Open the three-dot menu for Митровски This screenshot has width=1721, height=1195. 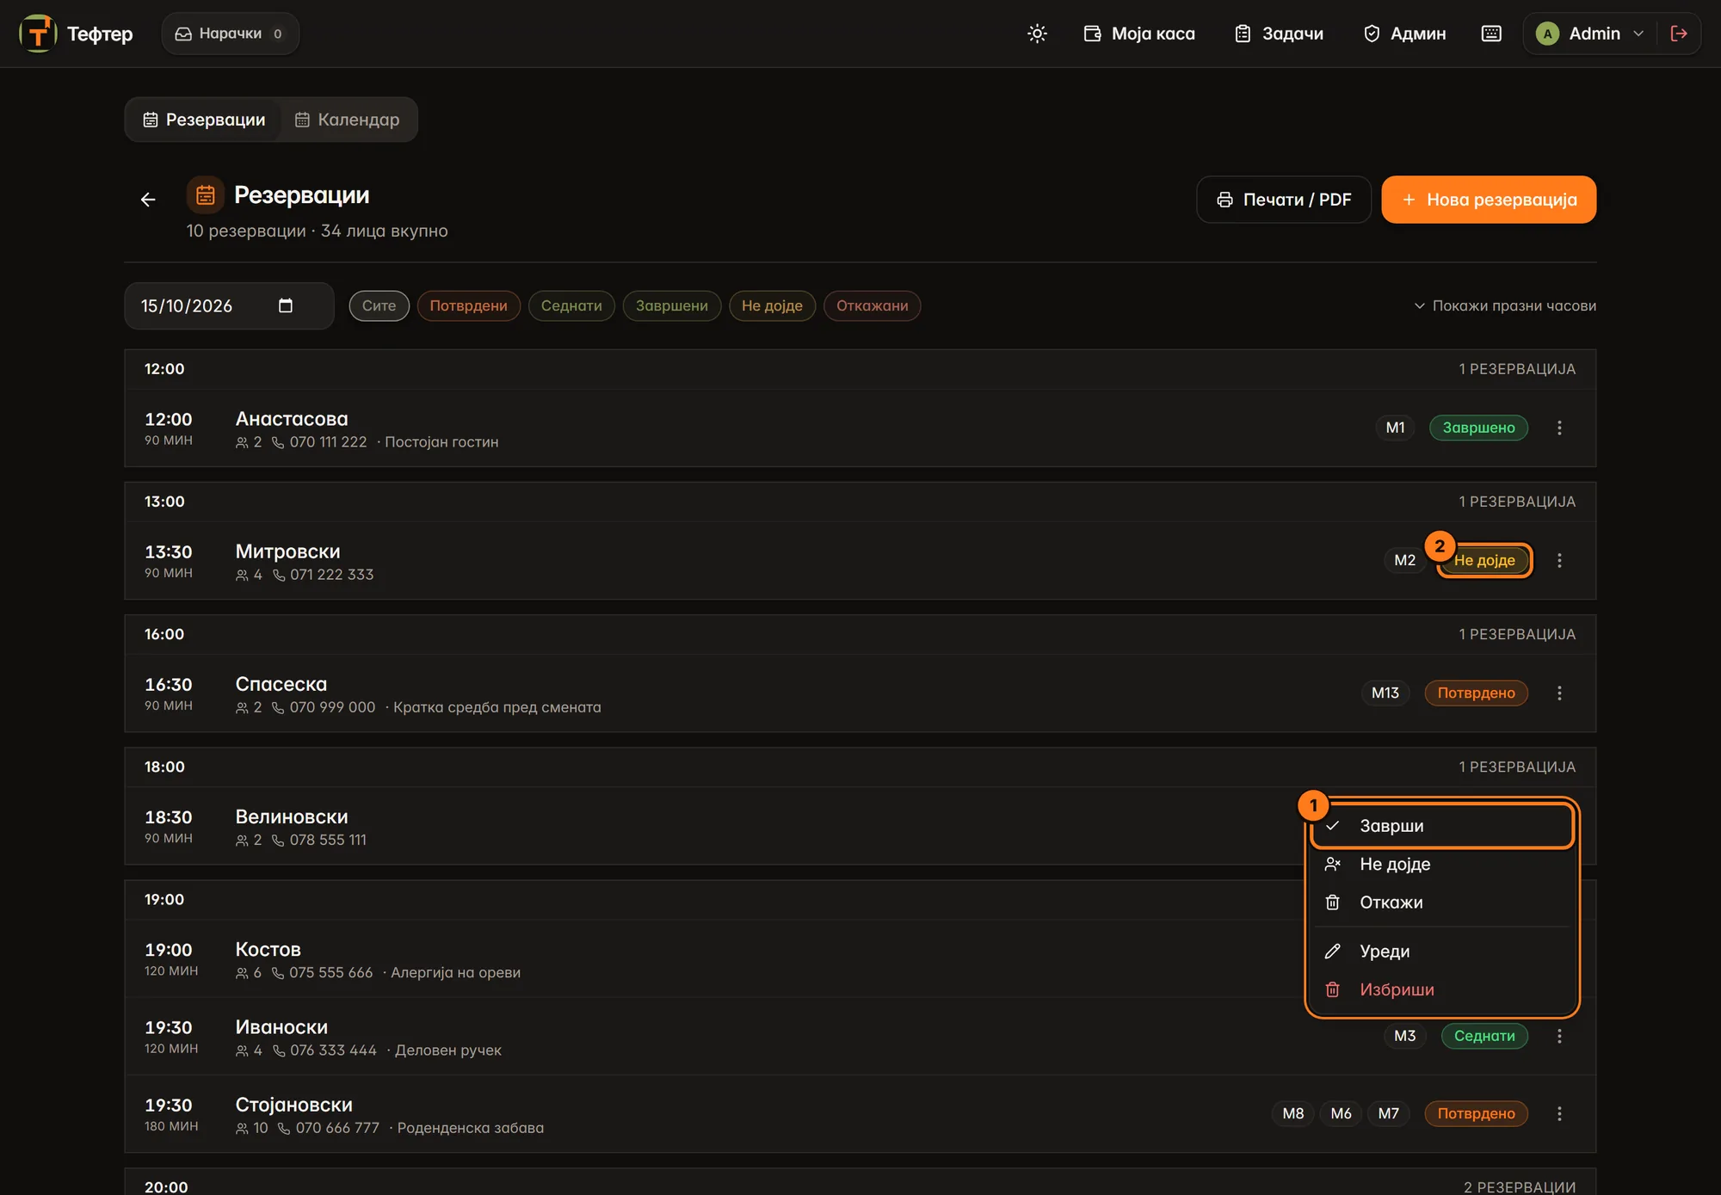[1559, 560]
